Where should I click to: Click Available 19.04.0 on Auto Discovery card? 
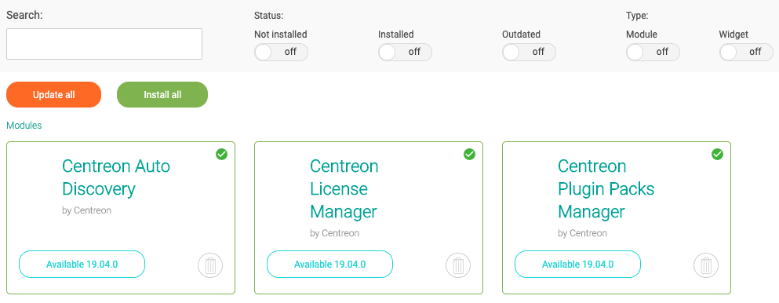[82, 265]
